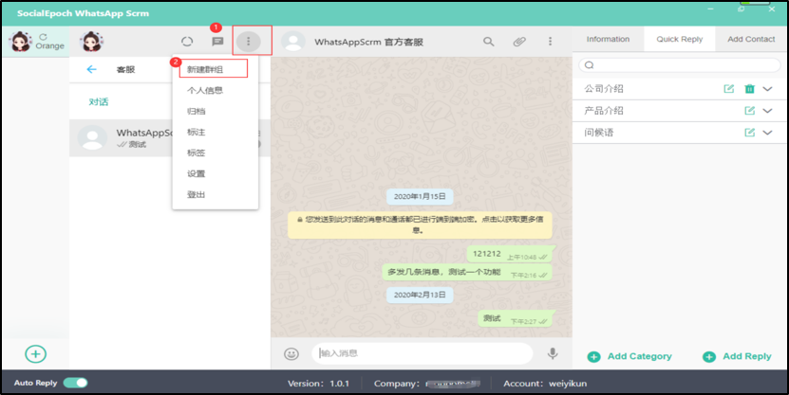Switch to the Add Contact tab
The width and height of the screenshot is (789, 395).
click(x=751, y=39)
